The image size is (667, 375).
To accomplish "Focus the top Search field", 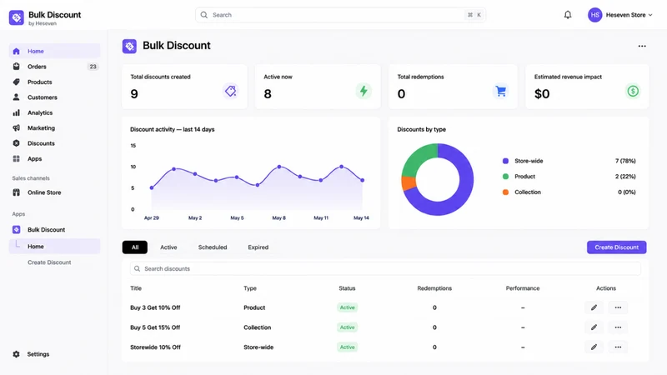I will [x=340, y=15].
